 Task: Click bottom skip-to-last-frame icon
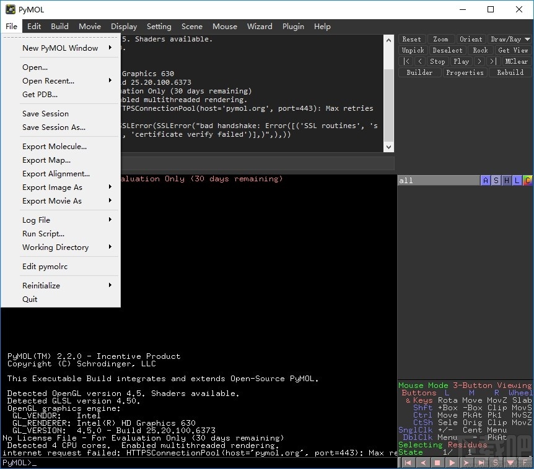(x=481, y=463)
